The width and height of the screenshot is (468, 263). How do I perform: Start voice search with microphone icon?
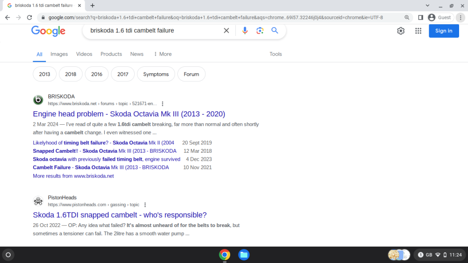[245, 30]
